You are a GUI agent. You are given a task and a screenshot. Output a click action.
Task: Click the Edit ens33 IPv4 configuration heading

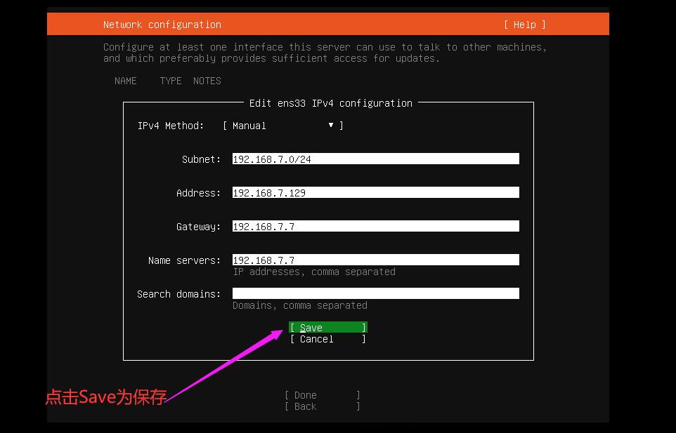(330, 103)
